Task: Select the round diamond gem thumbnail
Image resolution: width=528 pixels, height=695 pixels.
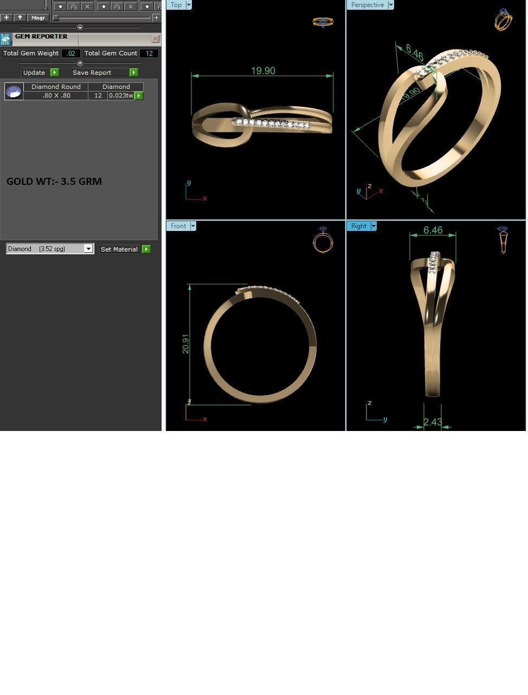Action: pyautogui.click(x=14, y=91)
